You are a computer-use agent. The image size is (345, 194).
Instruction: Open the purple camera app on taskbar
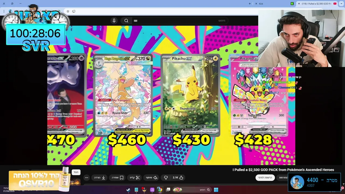[x=152, y=190]
